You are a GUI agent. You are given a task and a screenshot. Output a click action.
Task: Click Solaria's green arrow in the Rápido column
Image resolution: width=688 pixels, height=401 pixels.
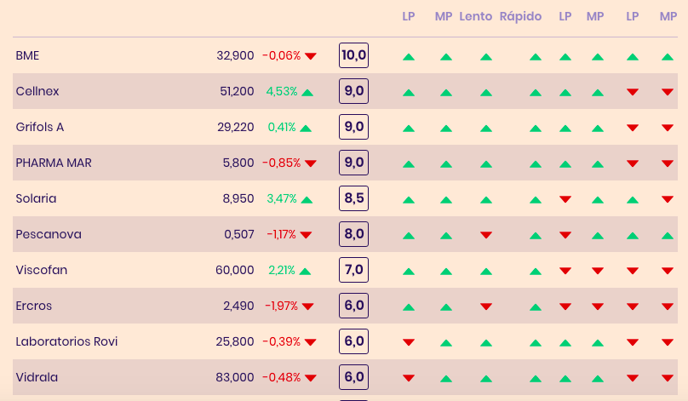click(x=535, y=200)
